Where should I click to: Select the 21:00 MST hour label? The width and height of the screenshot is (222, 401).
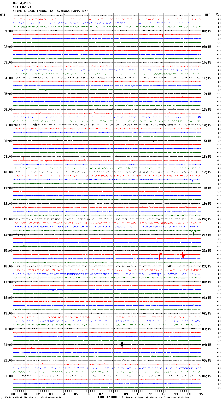(x=8, y=345)
